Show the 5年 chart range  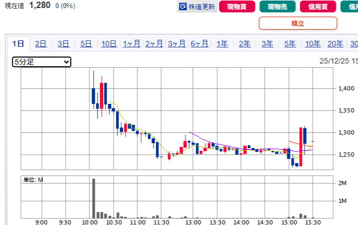point(290,44)
